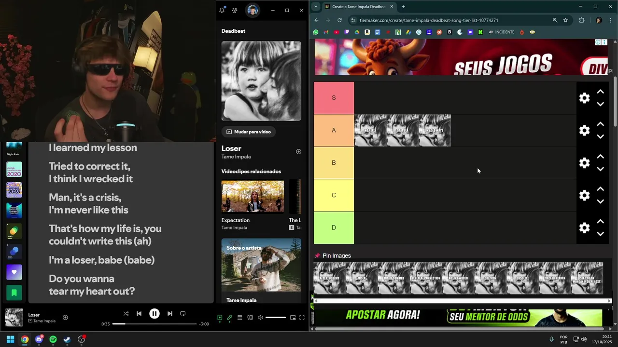The image size is (618, 347).
Task: Select Oblivion song image
Action: click(x=491, y=278)
